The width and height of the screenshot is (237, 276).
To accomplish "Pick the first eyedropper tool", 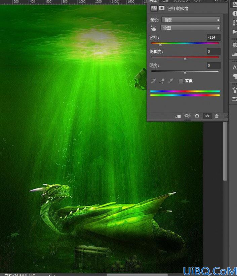I will click(154, 81).
